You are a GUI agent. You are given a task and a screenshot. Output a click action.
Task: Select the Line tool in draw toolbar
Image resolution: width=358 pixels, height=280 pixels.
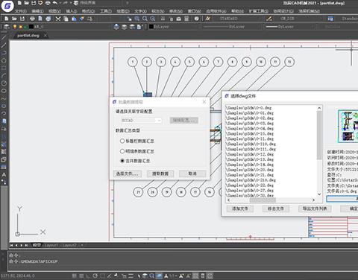4,37
